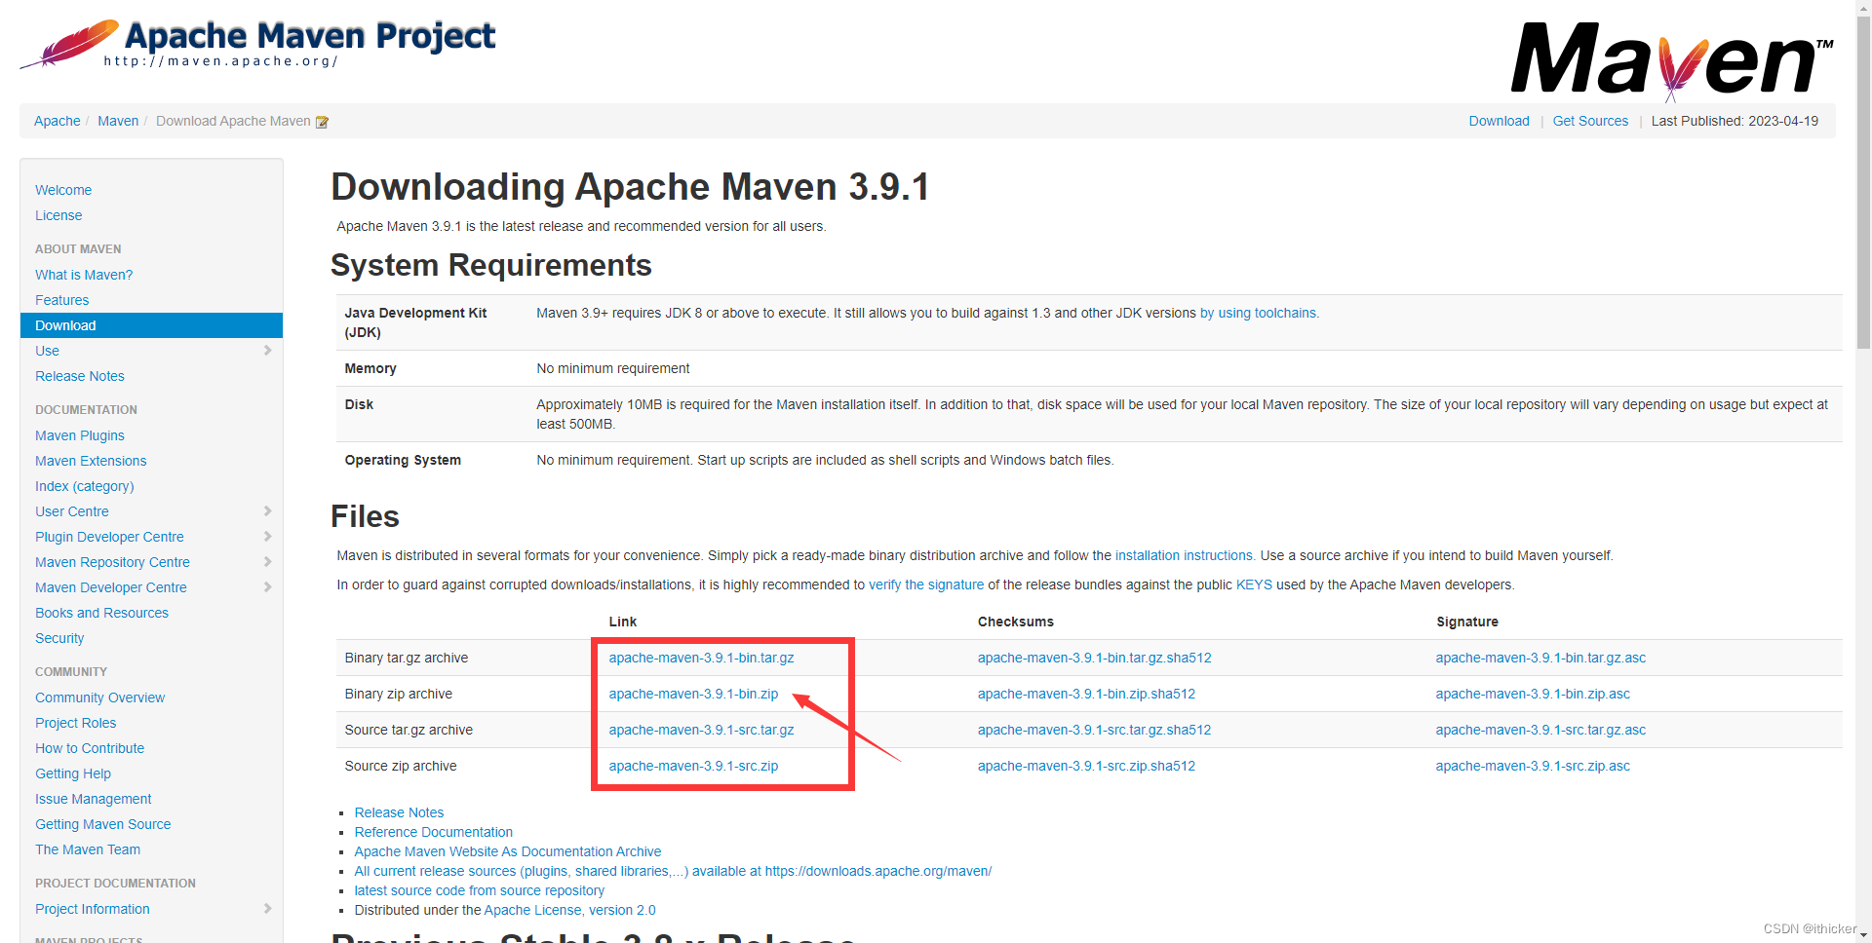Open bin.zip.asc signature link
The width and height of the screenshot is (1872, 943).
point(1533,694)
